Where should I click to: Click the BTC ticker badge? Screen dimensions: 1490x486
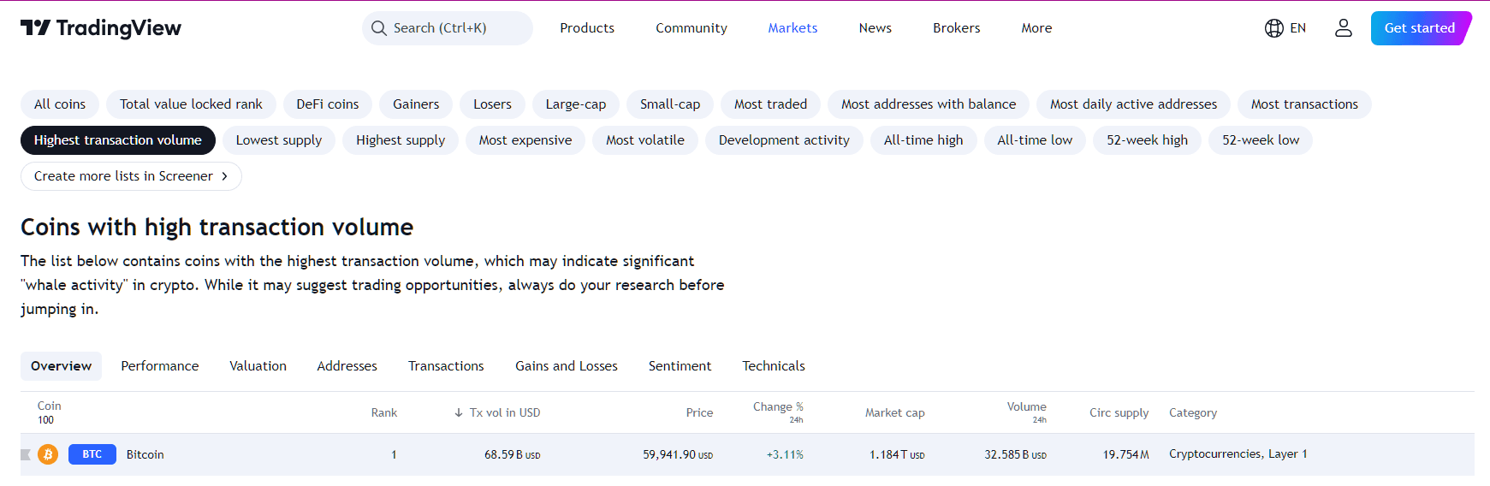point(92,454)
